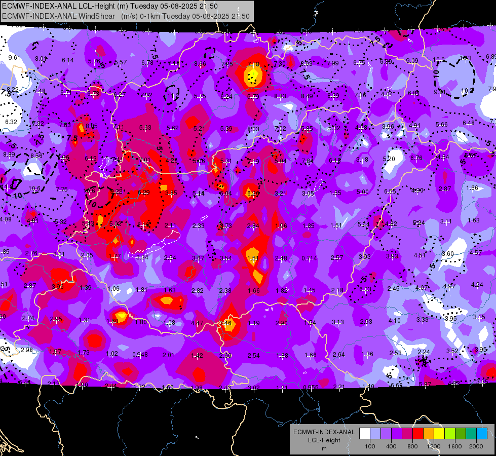Click the 2.24 grid value
Image resolution: width=496 pixels, height=456 pixels.
(x=424, y=352)
